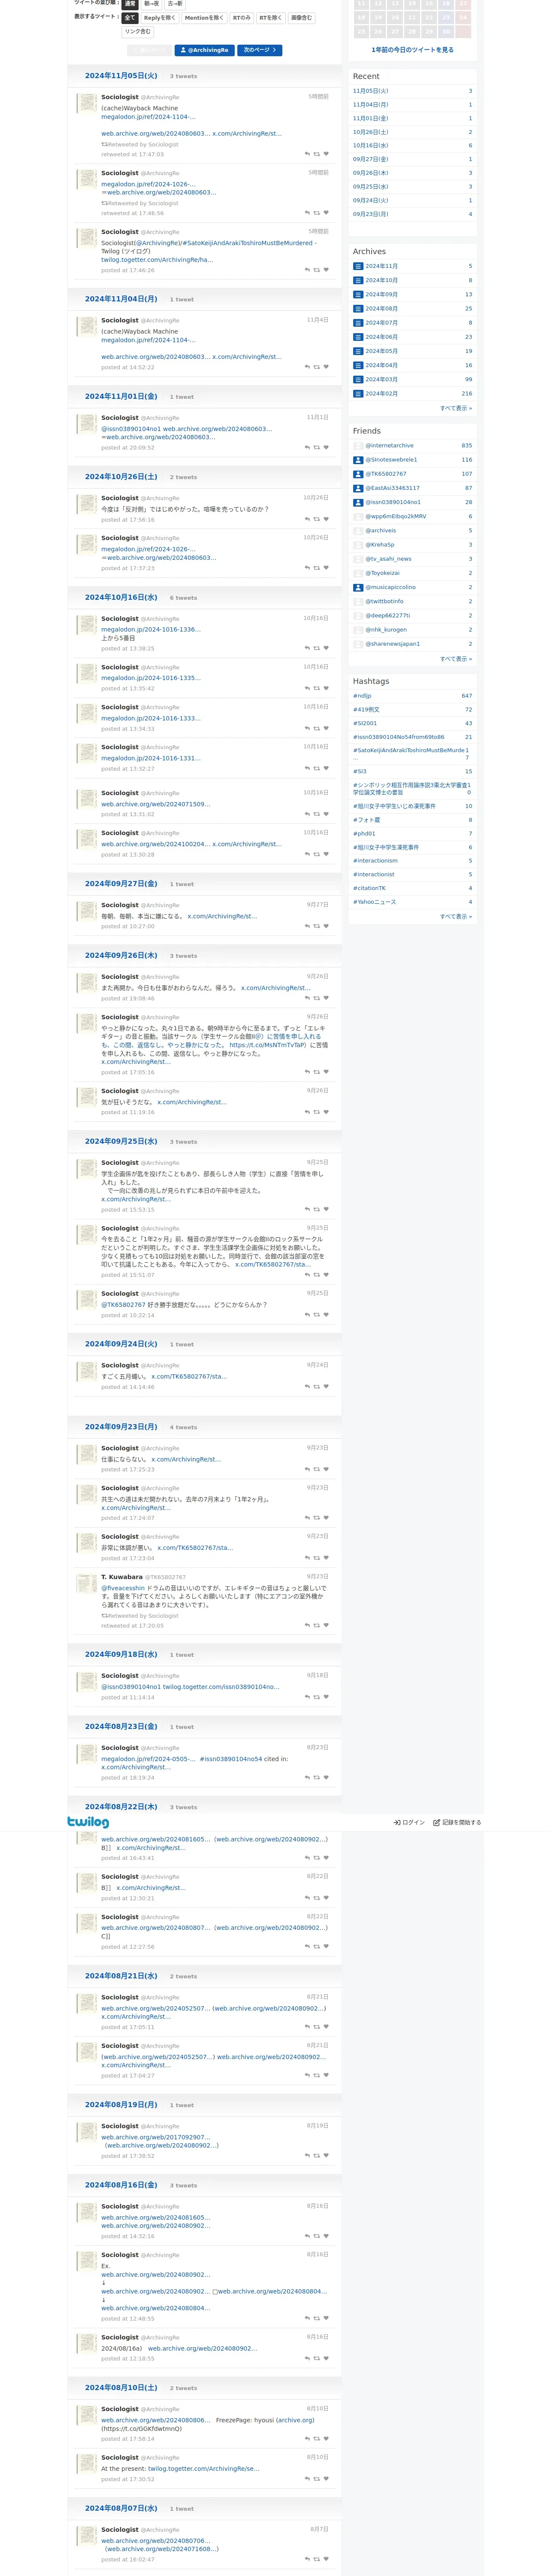Click the twilog logo
551x2576 pixels.
(x=88, y=1822)
